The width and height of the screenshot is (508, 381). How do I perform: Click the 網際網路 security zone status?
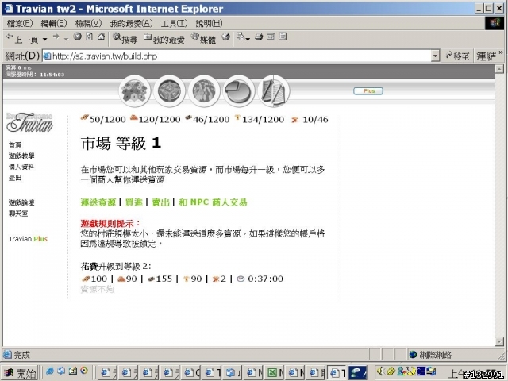[x=430, y=355]
